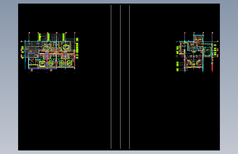Pick the purple rectangular outline in the left plan
Image resolution: width=238 pixels, height=154 pixels.
[42, 61]
